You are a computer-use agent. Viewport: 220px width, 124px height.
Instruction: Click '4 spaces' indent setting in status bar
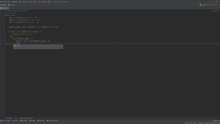tap(200, 123)
